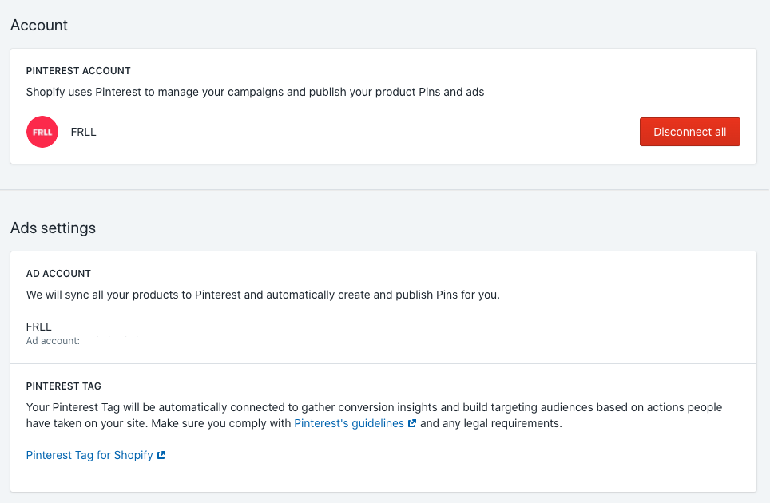Open Pinterest's guidelines link

pos(349,423)
